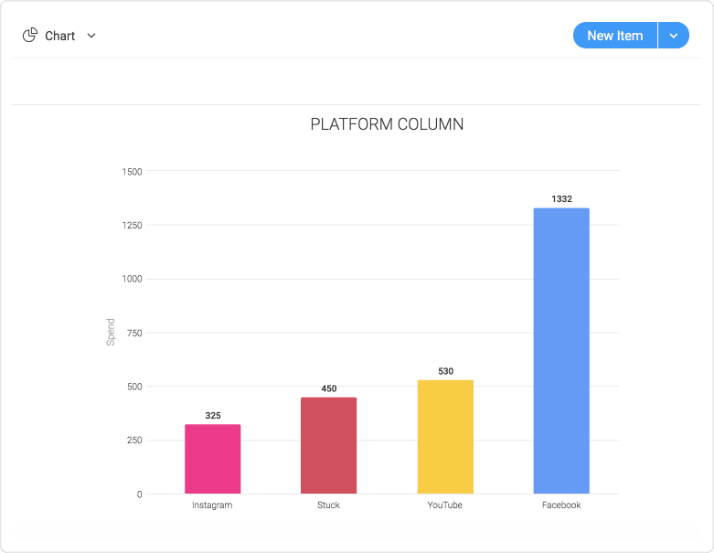Click the red Stuck bar
The height and width of the screenshot is (553, 714).
pos(329,445)
